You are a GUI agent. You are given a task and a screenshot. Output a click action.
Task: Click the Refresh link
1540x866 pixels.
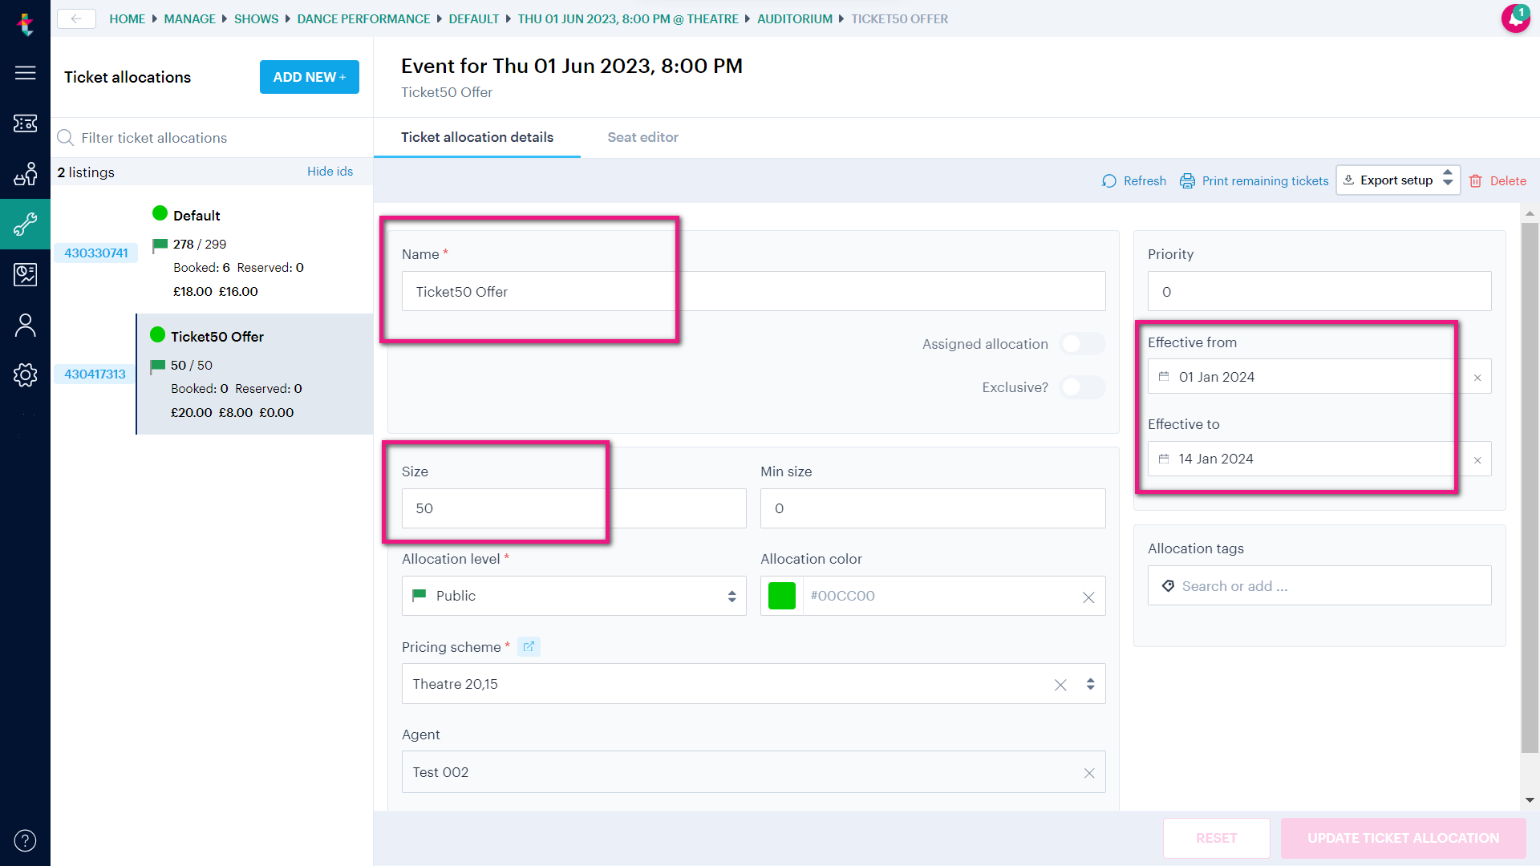tap(1145, 181)
